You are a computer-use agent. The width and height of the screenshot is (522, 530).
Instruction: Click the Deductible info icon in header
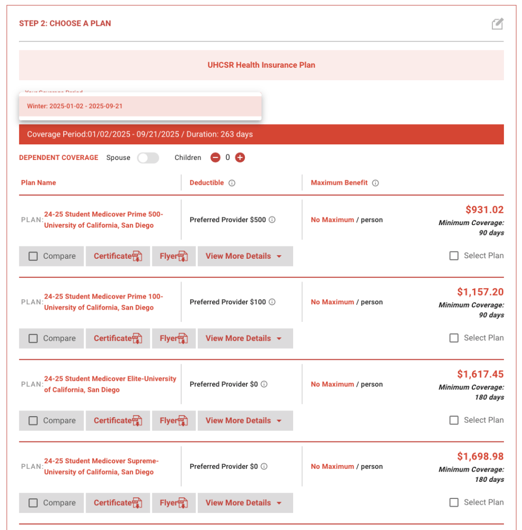[231, 183]
